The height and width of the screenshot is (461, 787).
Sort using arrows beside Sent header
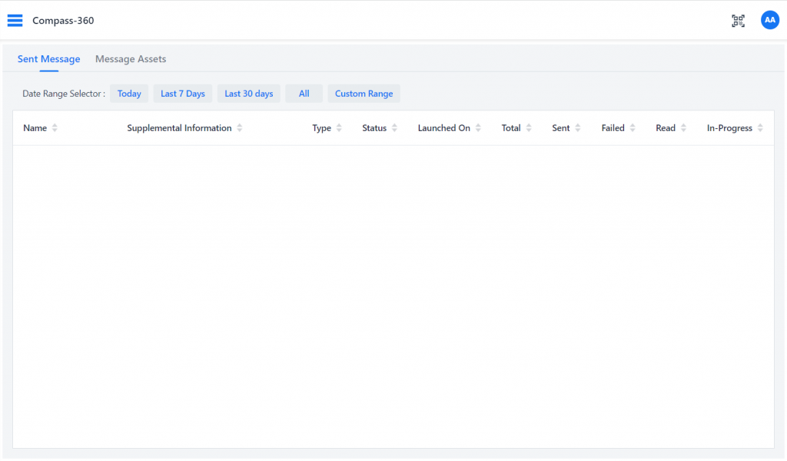(x=578, y=128)
